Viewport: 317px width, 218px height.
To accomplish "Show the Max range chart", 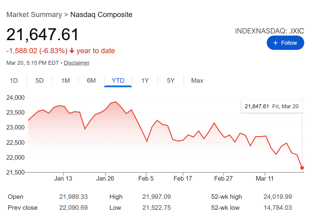I will coord(197,81).
